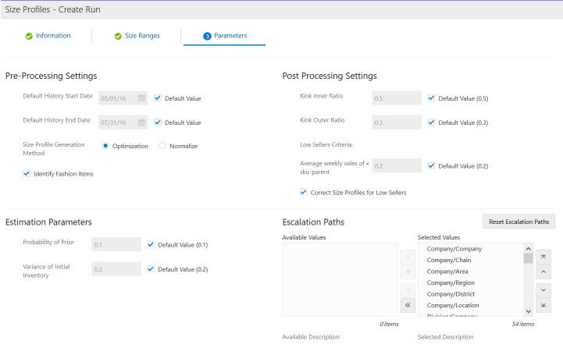This screenshot has height=348, width=563.
Task: Click the Kink Outer Ratio input field
Action: [397, 123]
